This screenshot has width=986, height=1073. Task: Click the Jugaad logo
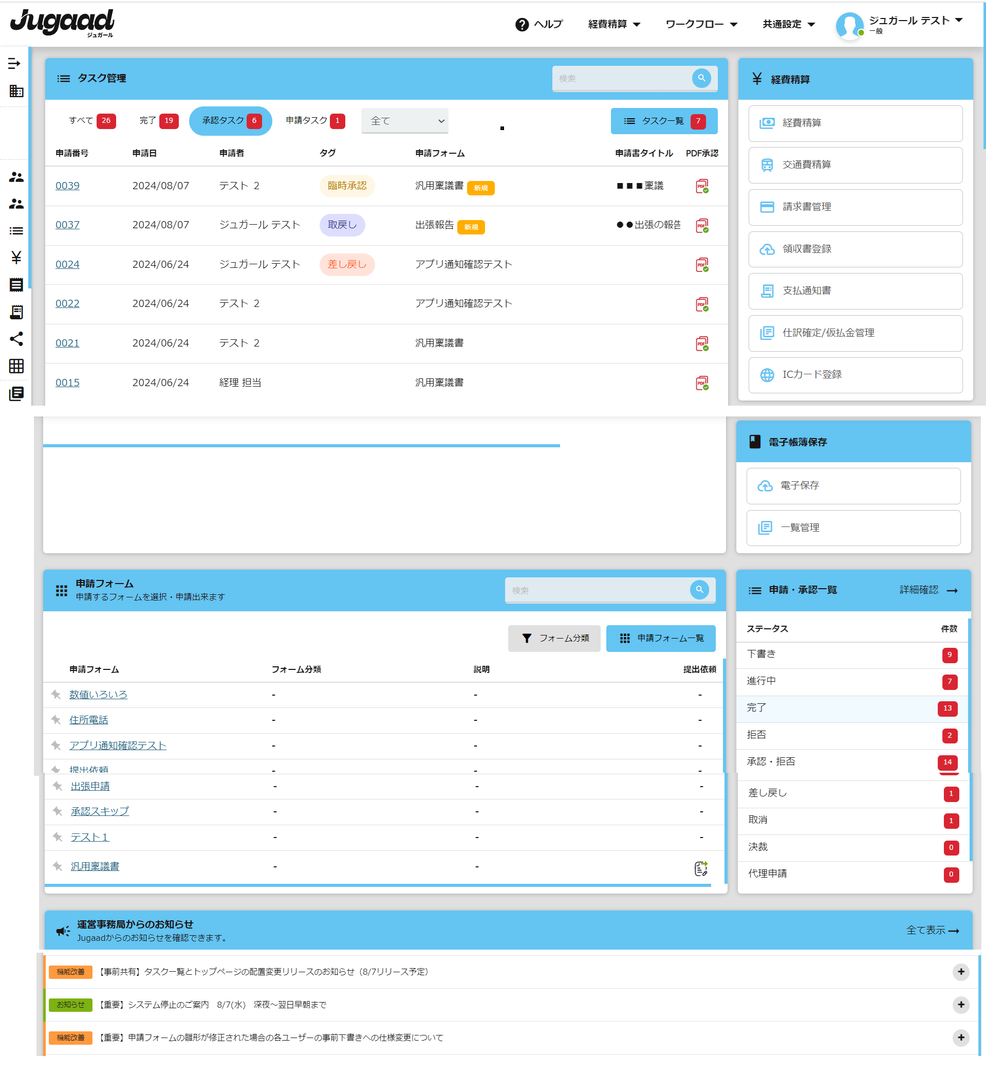click(62, 23)
